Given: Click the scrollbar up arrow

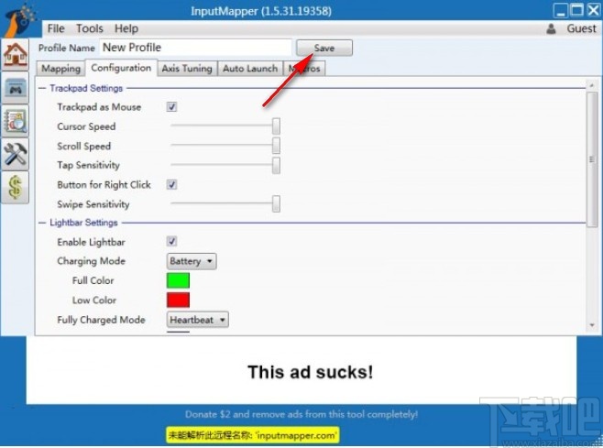Looking at the screenshot, I should (x=592, y=85).
